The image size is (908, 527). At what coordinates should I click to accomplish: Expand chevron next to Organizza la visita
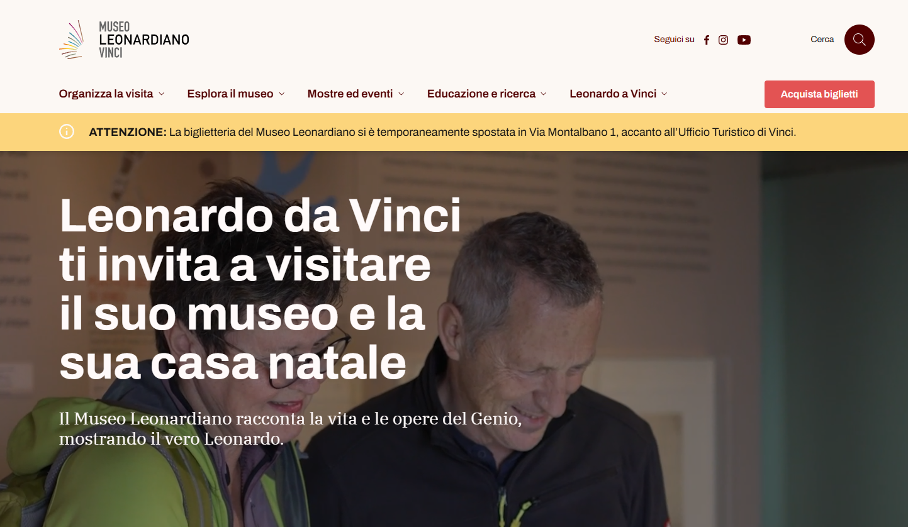[x=162, y=94]
